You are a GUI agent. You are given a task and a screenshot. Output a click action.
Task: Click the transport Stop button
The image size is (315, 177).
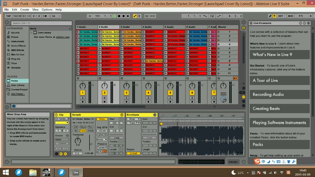tap(119, 16)
